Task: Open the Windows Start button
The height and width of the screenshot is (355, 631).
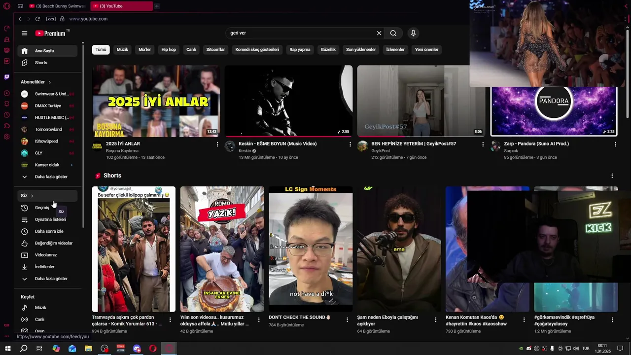Action: (7, 349)
